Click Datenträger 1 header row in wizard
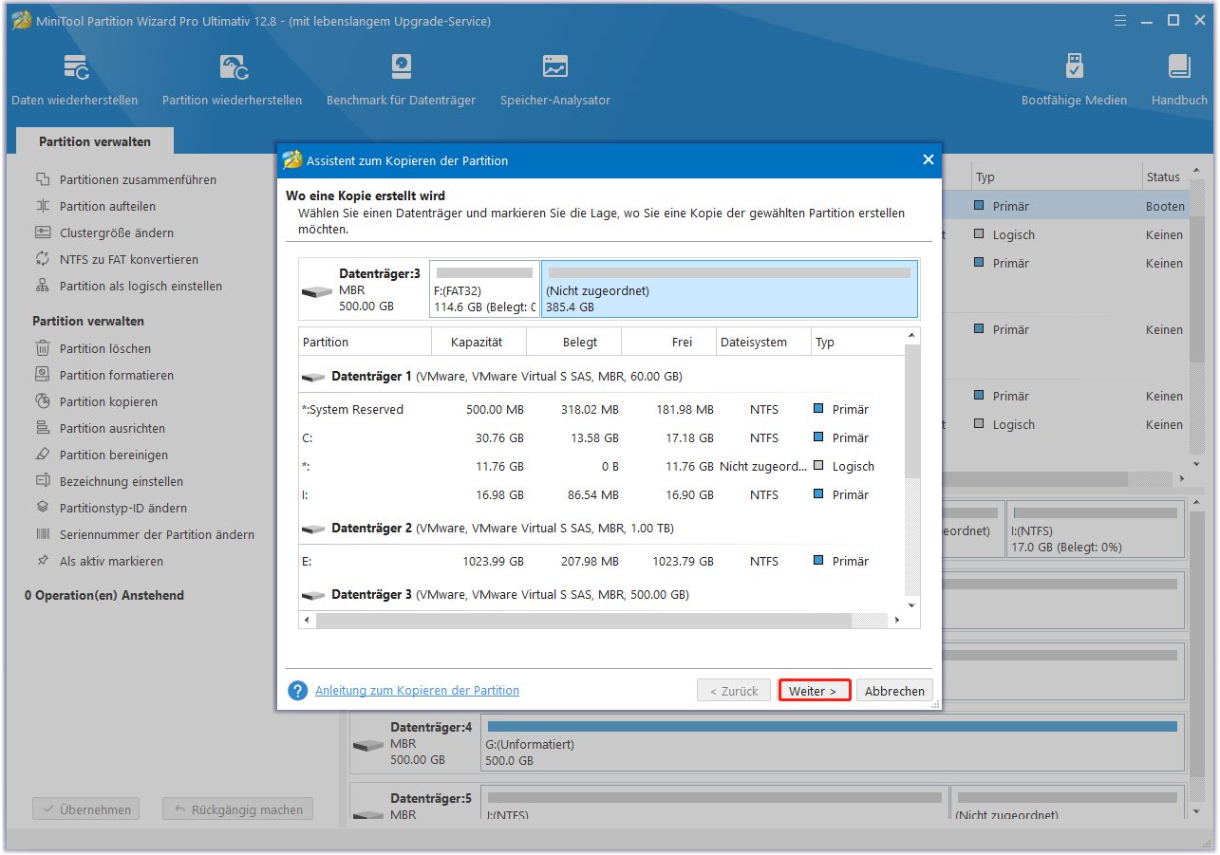Image resolution: width=1220 pixels, height=855 pixels. click(602, 376)
